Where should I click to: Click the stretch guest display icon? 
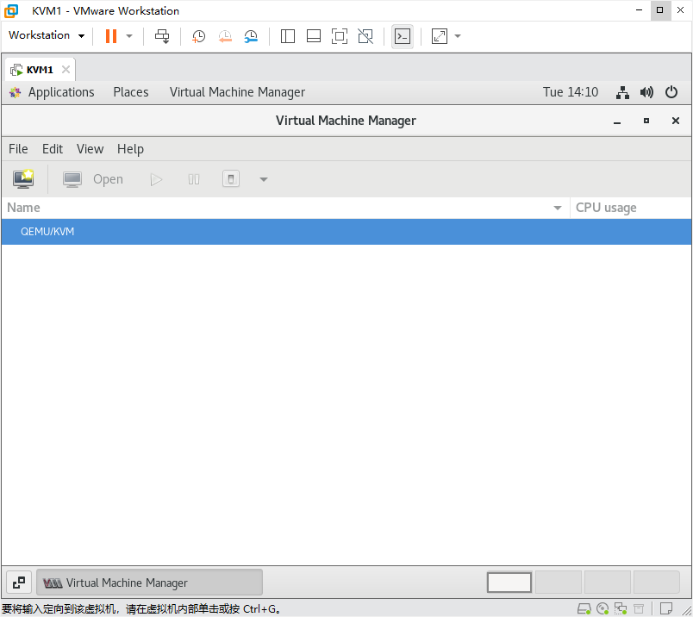point(440,36)
